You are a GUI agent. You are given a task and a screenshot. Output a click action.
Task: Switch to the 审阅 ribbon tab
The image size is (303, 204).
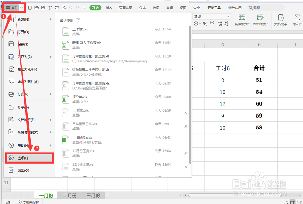coord(170,8)
